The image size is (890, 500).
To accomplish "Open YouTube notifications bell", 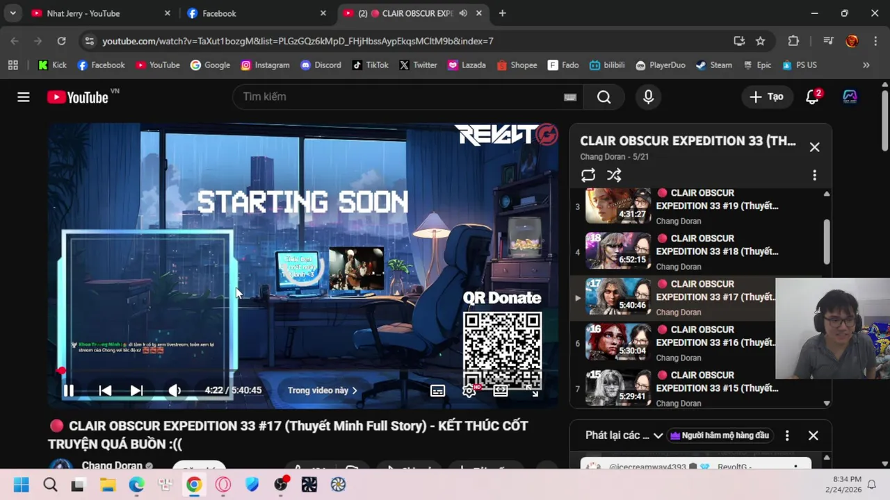I will 812,97.
